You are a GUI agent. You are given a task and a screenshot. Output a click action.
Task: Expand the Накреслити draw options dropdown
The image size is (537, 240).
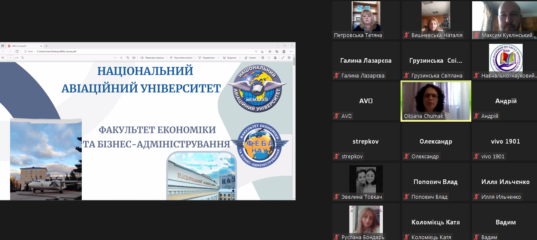click(x=219, y=58)
